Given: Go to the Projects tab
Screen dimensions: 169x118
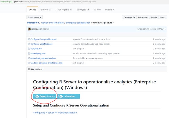Looking at the screenshot, I should point(83,10).
